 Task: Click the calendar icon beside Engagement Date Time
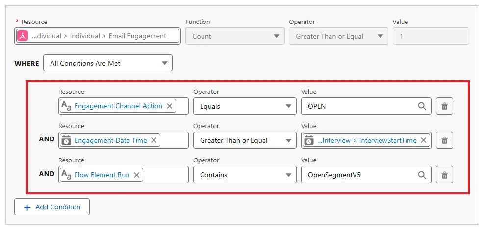point(66,140)
